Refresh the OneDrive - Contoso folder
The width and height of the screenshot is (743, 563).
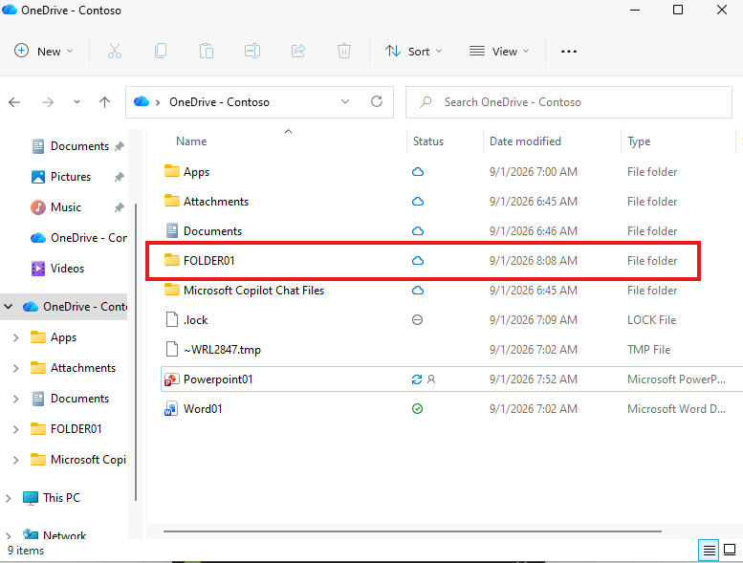click(x=377, y=101)
